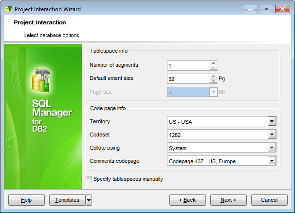Expand the Codeset combo box
Image resolution: width=295 pixels, height=213 pixels.
click(x=272, y=135)
